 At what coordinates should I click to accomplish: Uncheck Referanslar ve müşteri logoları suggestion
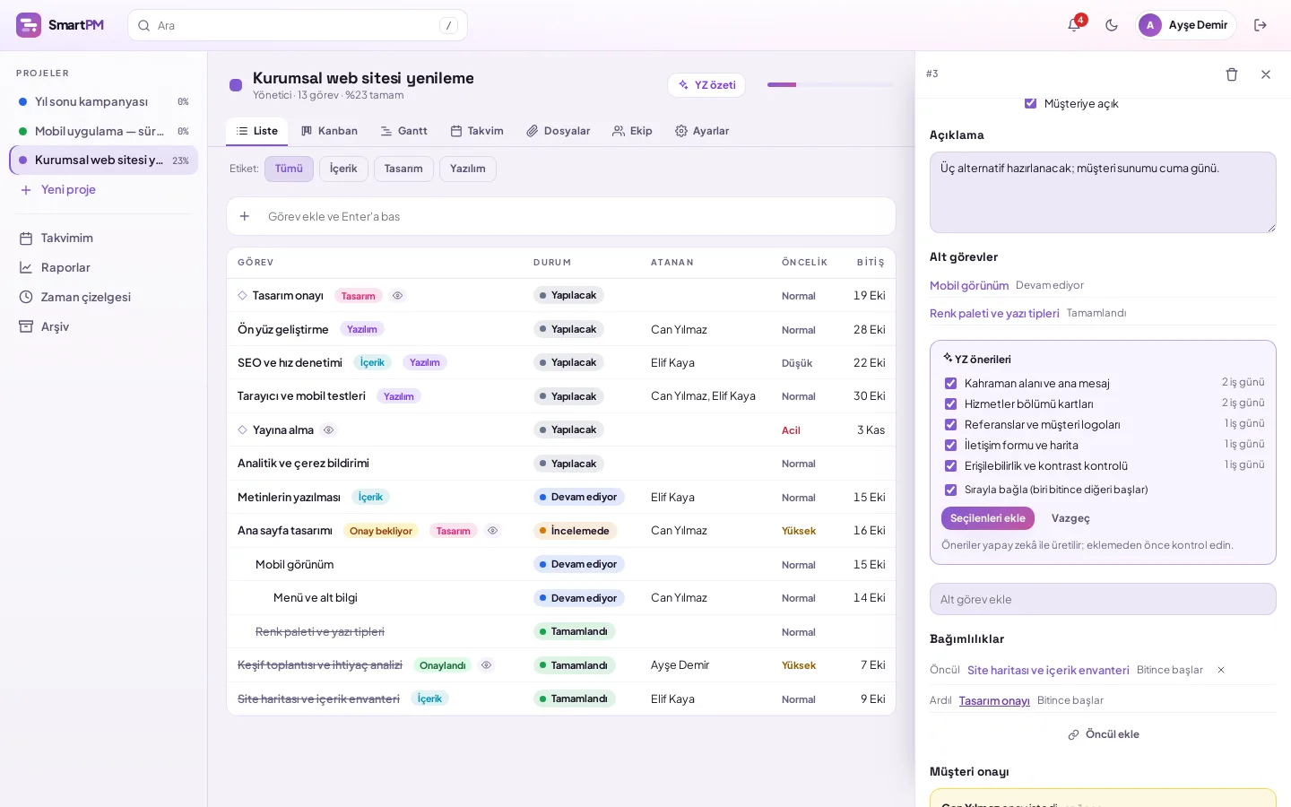[x=951, y=425]
